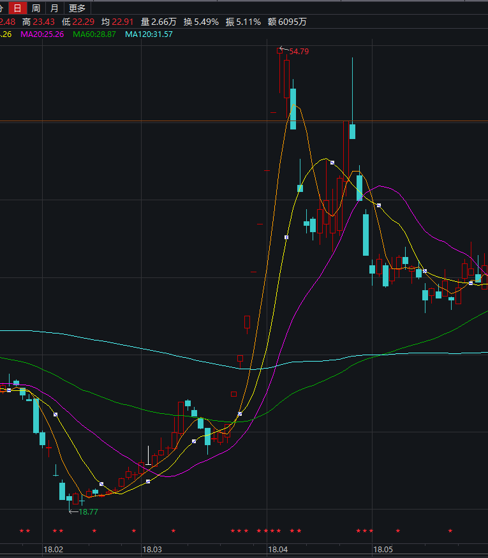Click the 量 2.66万 volume value

pos(159,22)
